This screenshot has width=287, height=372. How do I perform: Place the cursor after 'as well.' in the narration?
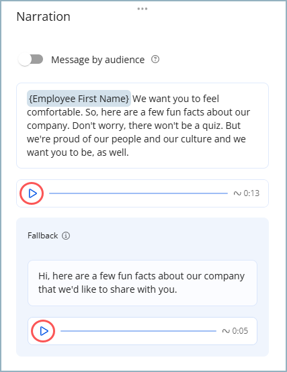129,152
